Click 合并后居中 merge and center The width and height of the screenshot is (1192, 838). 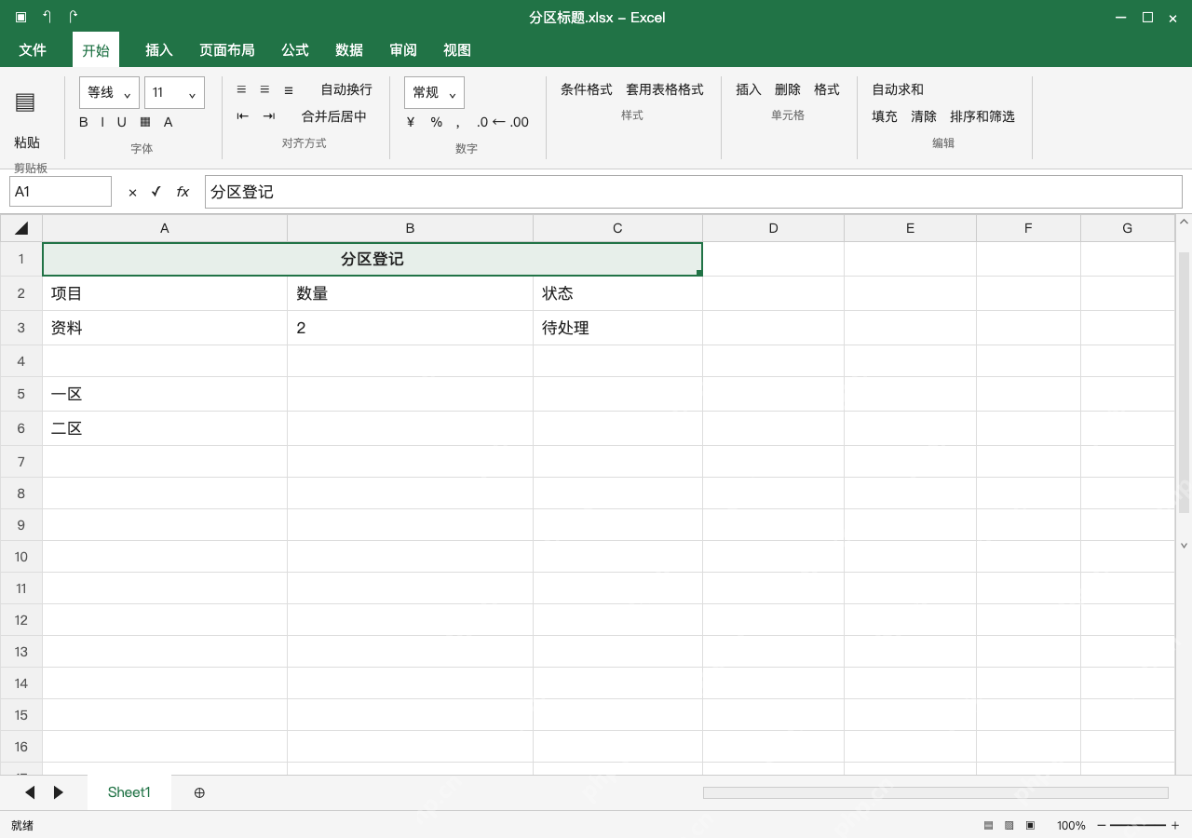tap(334, 116)
